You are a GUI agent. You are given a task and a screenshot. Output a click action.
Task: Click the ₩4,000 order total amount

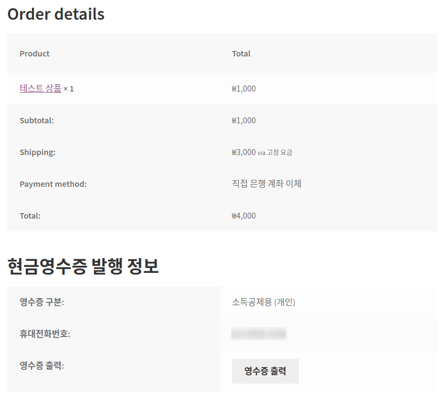click(x=244, y=216)
